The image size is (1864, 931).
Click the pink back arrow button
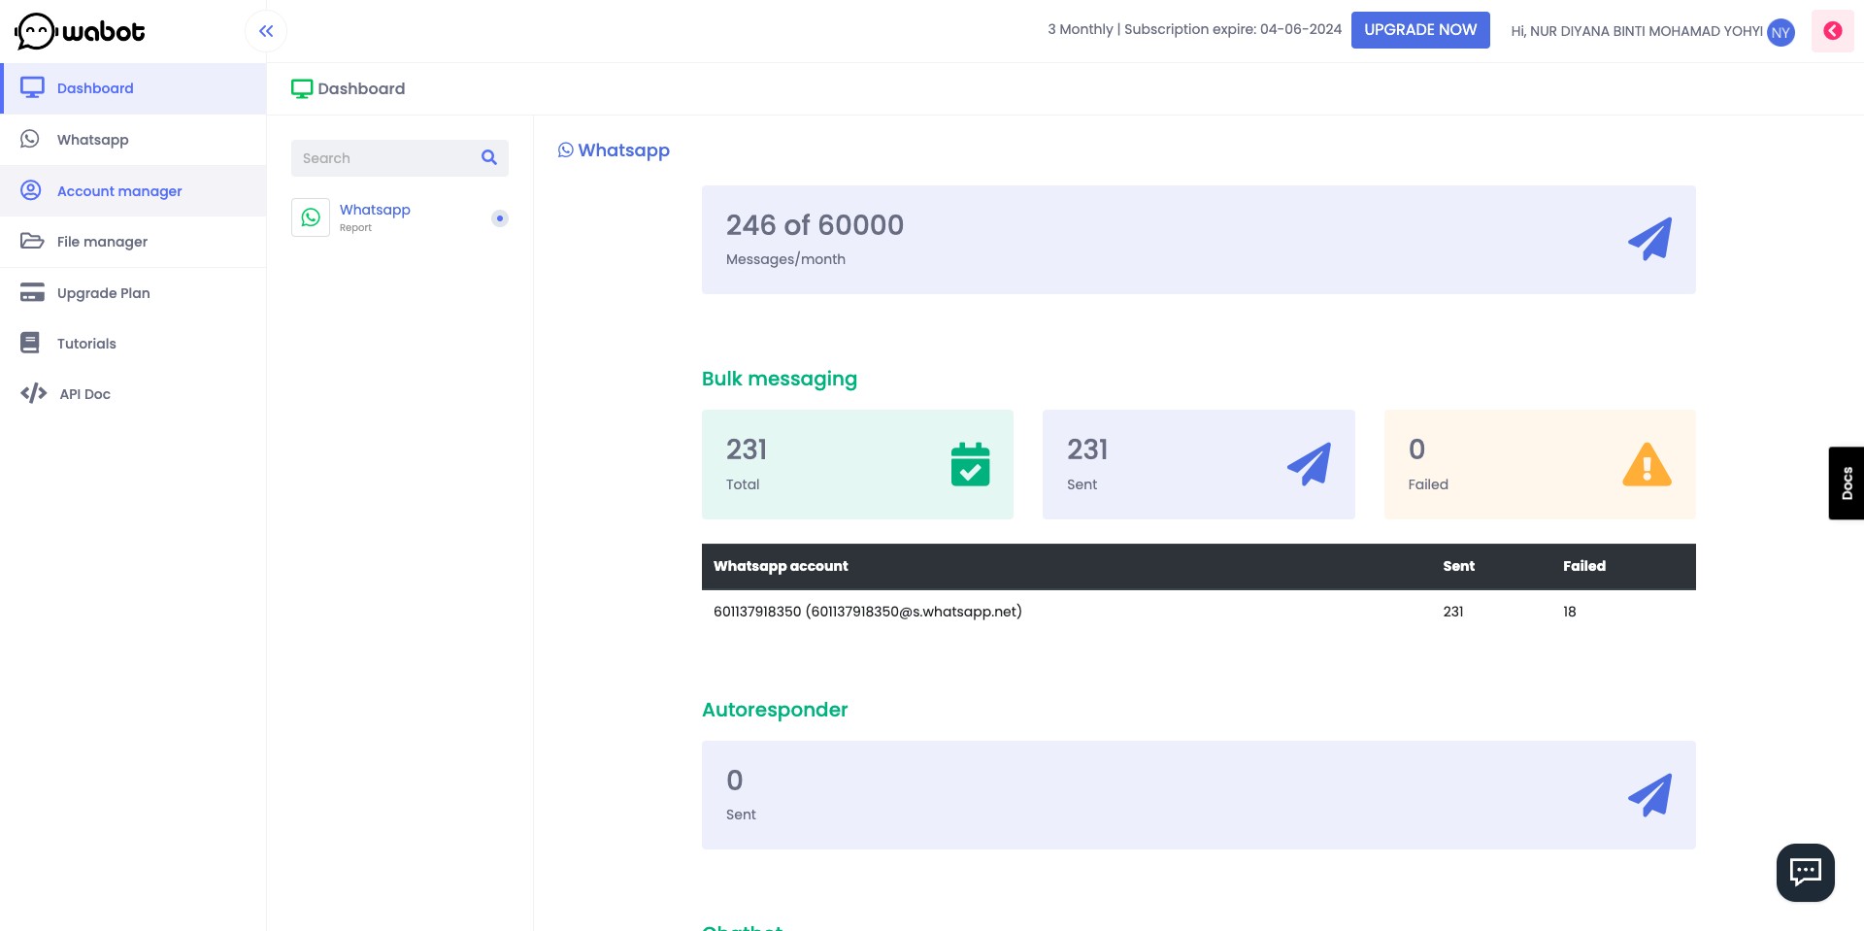[1833, 31]
